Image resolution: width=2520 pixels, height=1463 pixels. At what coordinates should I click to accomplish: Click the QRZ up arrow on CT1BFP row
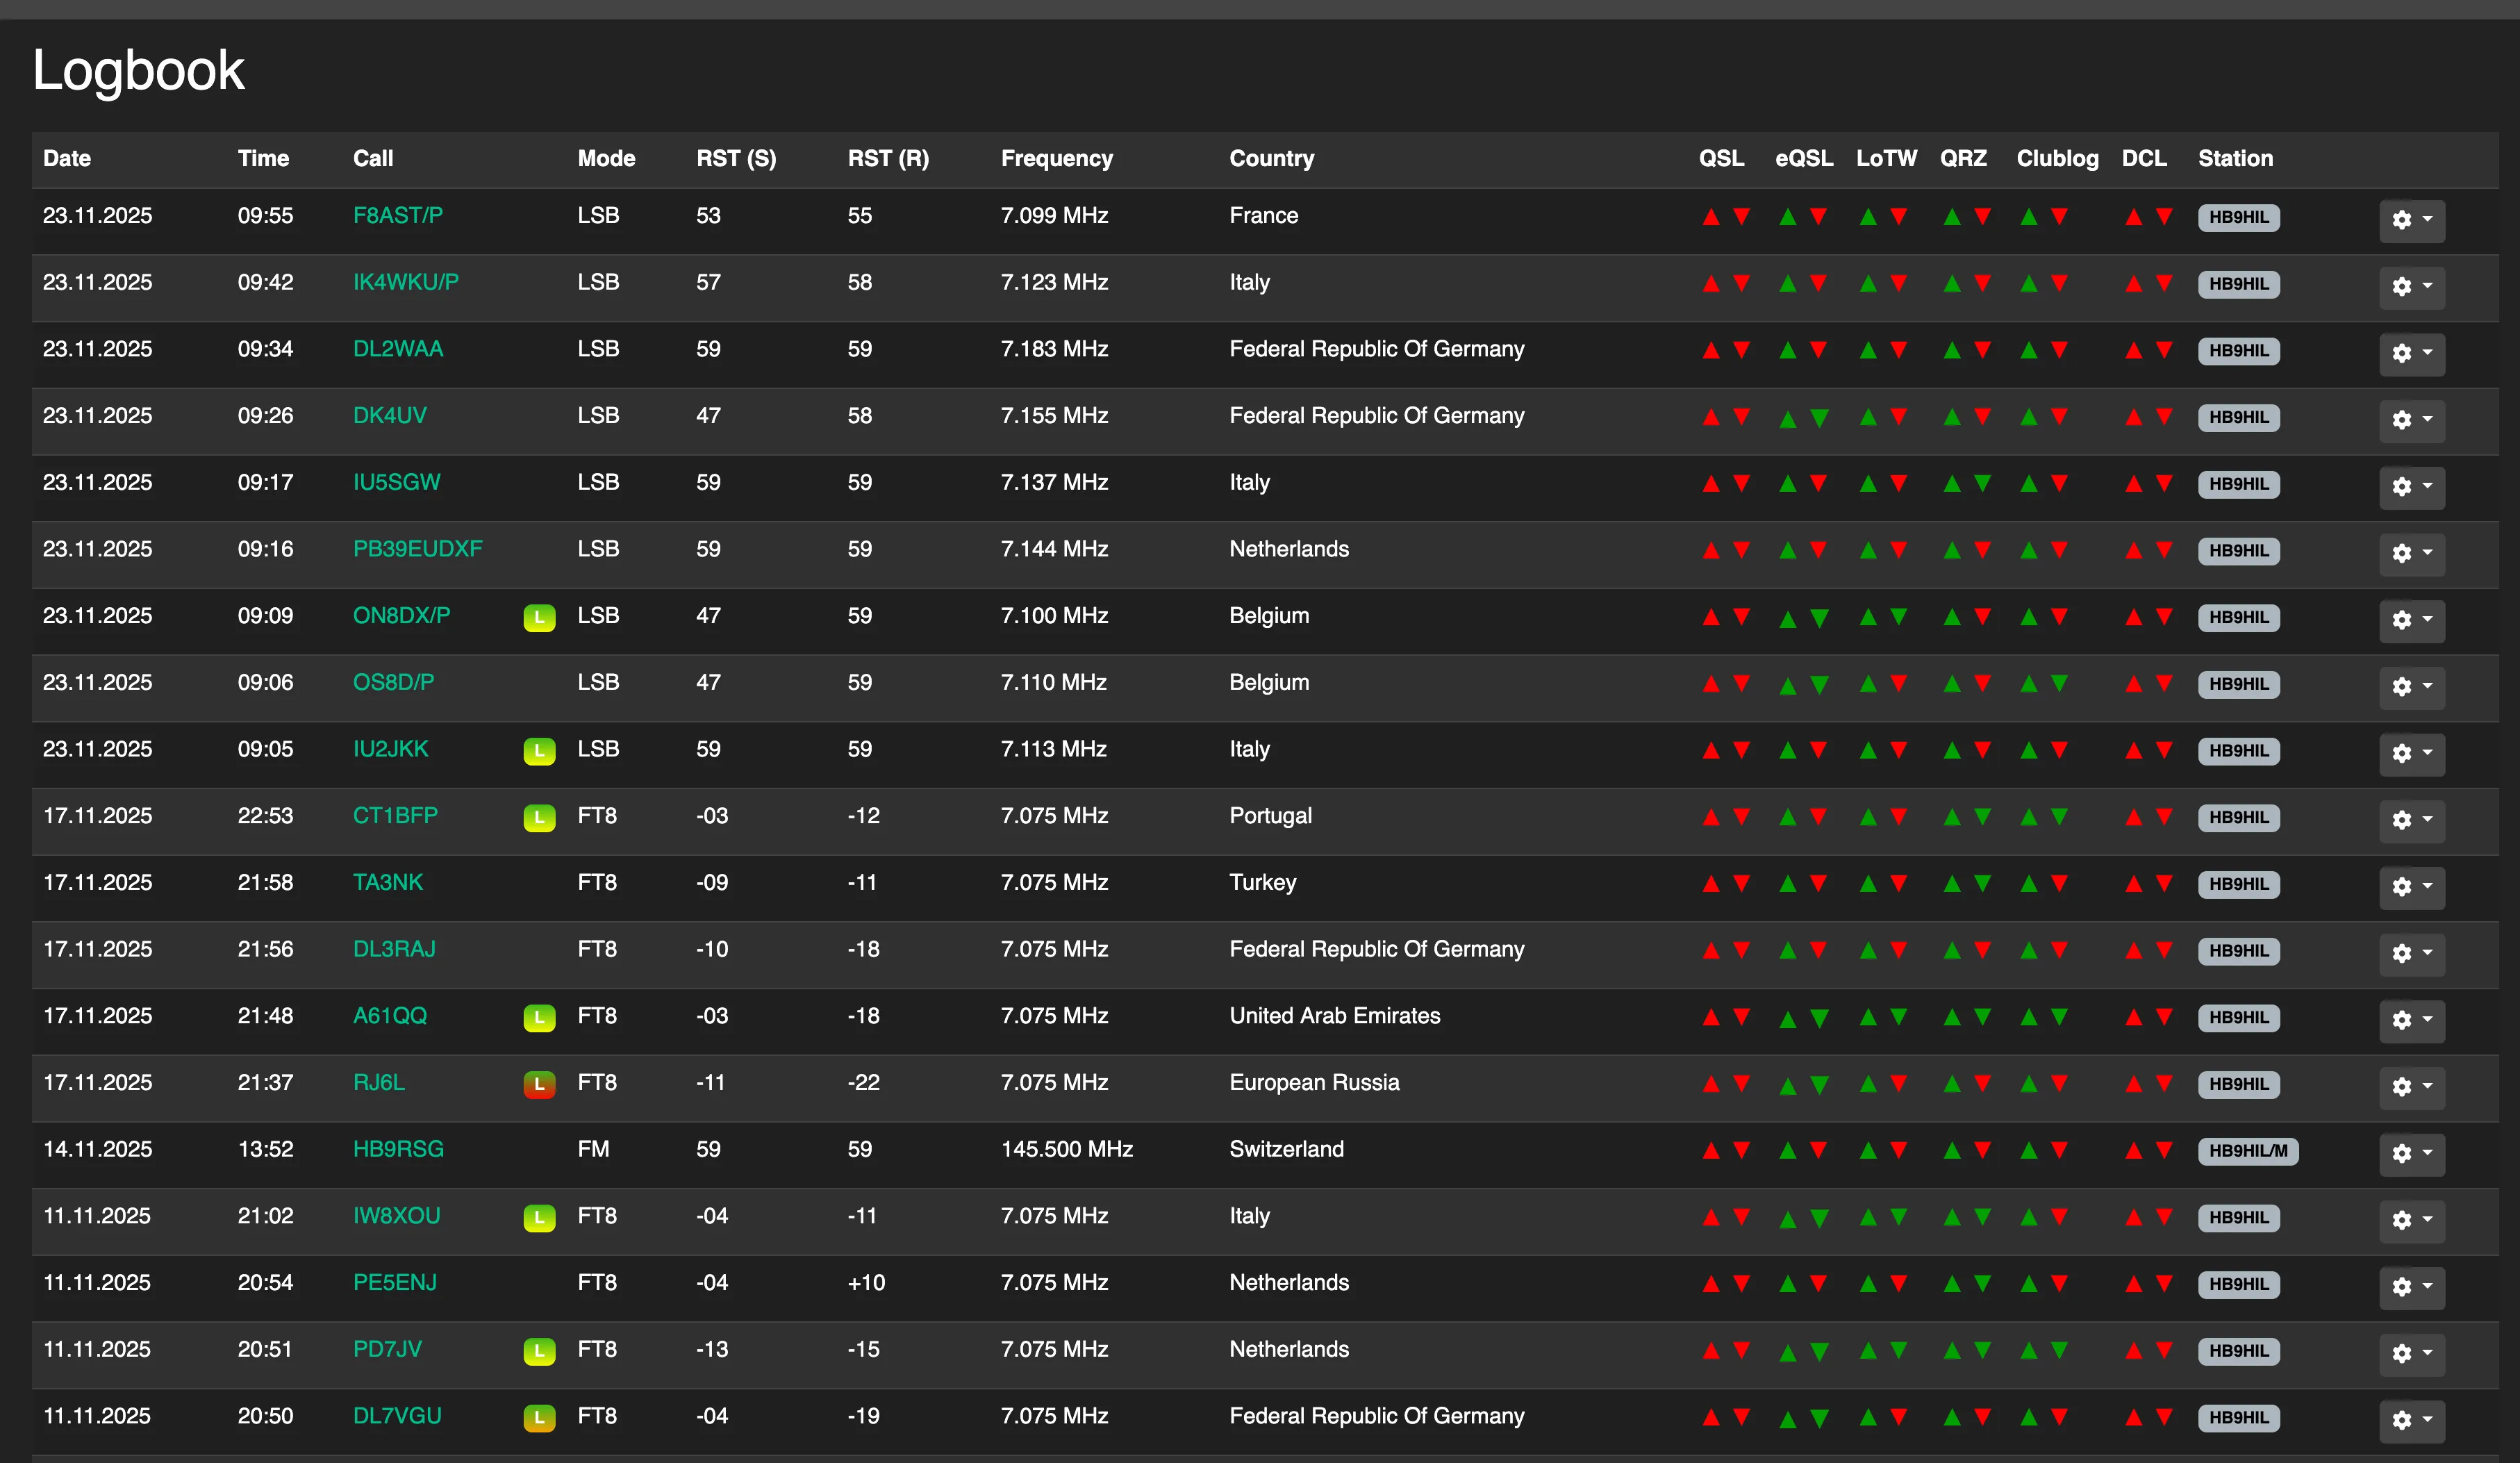(1952, 816)
